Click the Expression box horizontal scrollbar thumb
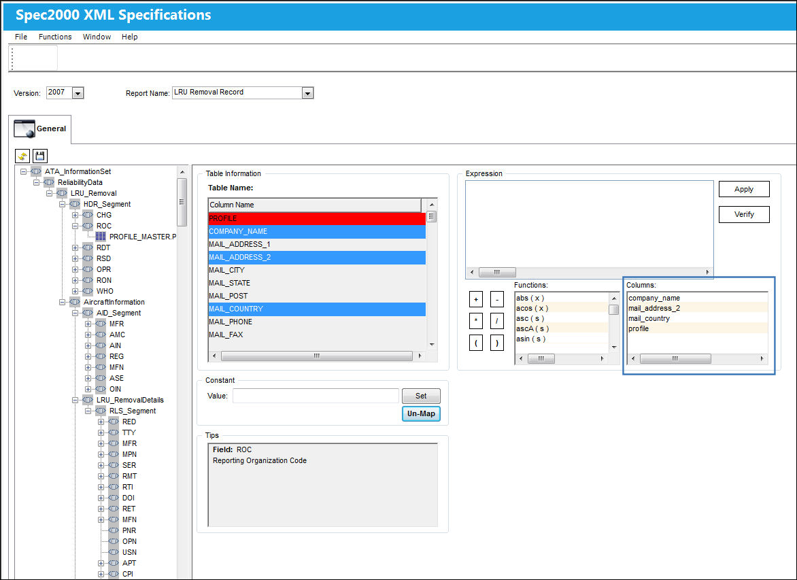This screenshot has width=797, height=580. point(497,273)
